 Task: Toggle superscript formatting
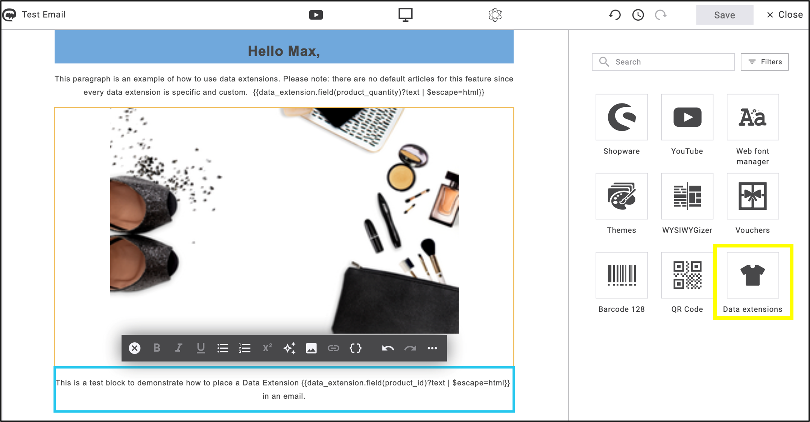point(267,348)
